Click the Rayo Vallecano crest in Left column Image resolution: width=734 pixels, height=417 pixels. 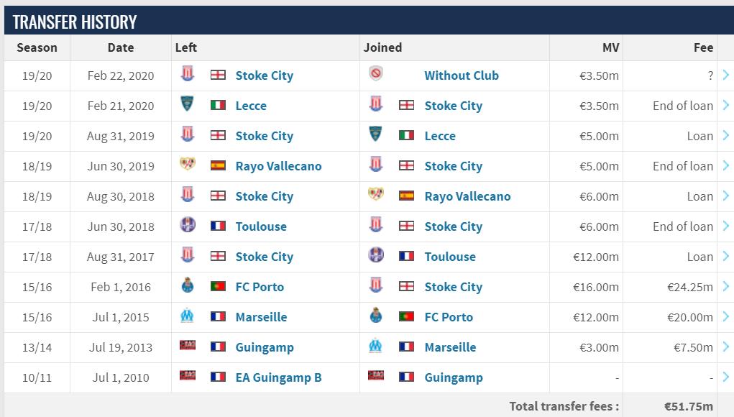(187, 165)
